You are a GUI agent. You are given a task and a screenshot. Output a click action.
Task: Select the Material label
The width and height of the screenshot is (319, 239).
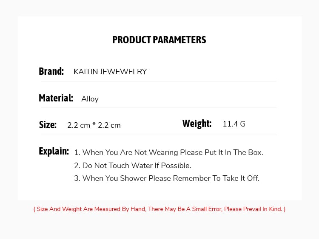[x=56, y=98]
